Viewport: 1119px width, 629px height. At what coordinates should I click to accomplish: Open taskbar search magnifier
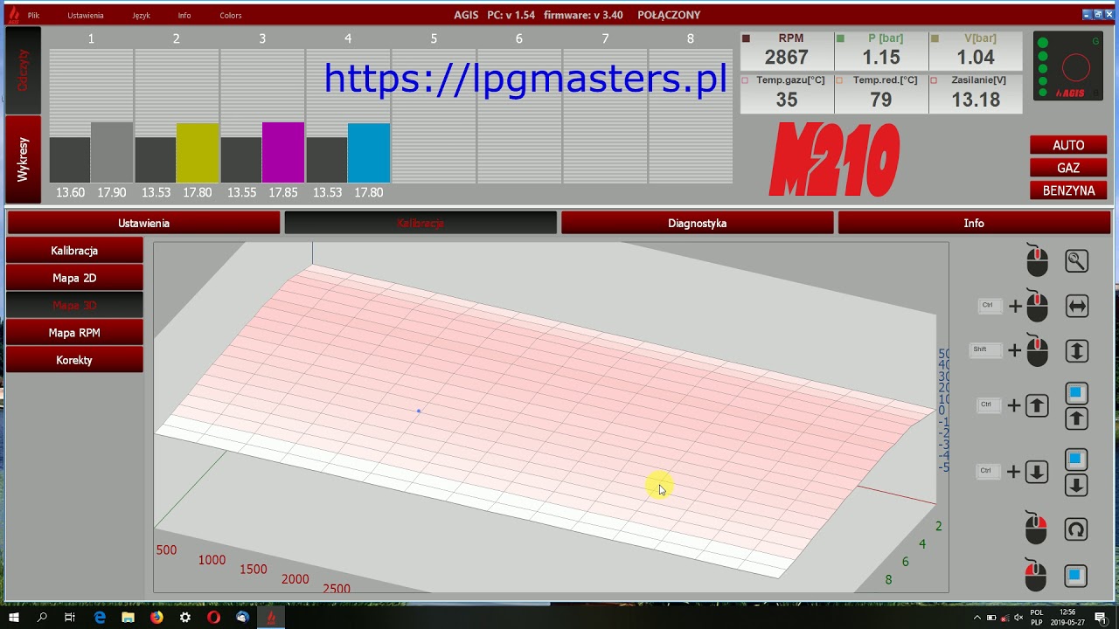(x=41, y=617)
